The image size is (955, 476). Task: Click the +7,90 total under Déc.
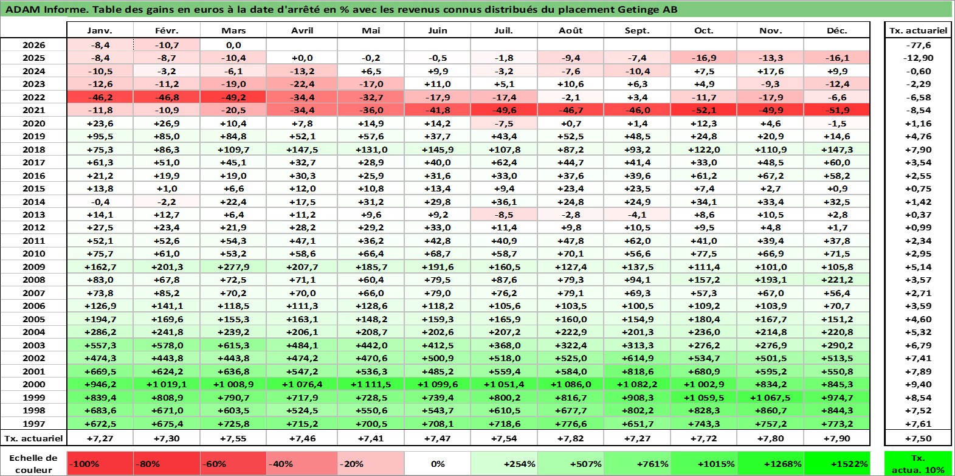pos(837,438)
